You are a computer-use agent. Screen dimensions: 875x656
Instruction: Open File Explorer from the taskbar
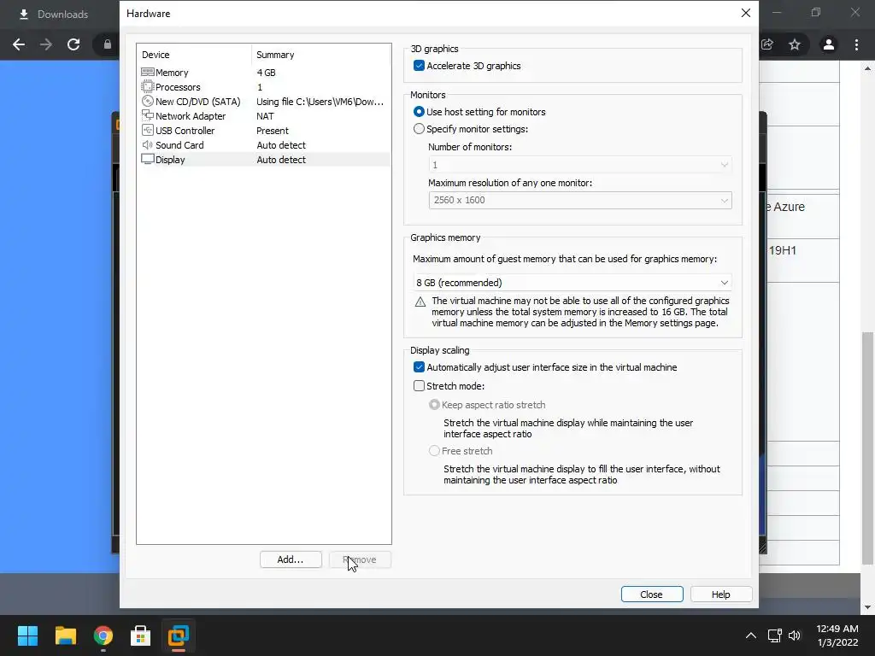[65, 635]
